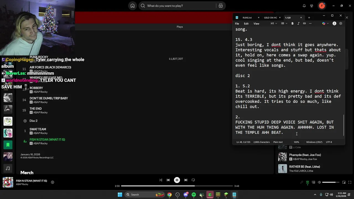This screenshot has width=354, height=199.
Task: Open Spotify from taskbar
Action: tap(194, 195)
